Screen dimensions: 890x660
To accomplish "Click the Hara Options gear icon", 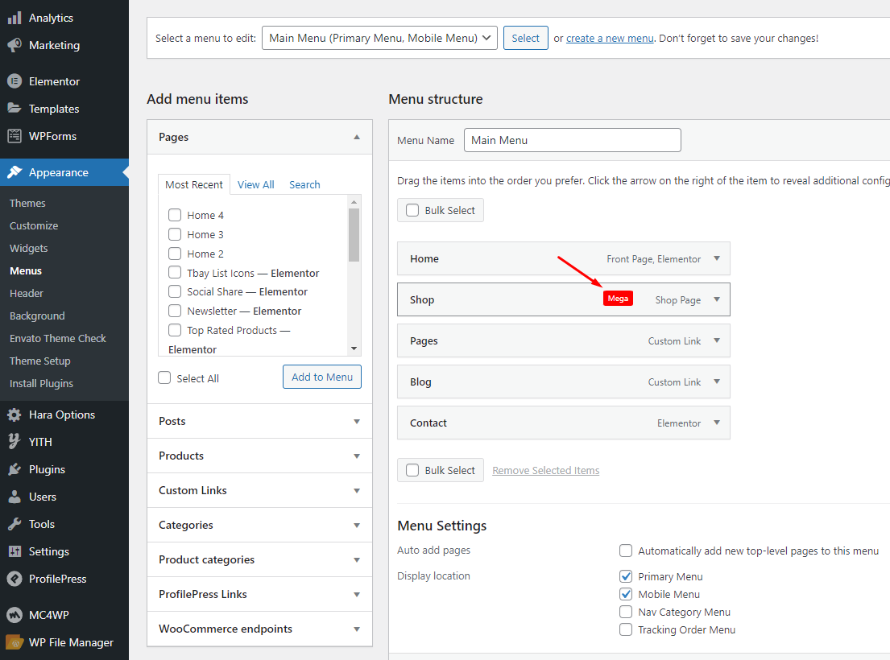I will 14,415.
